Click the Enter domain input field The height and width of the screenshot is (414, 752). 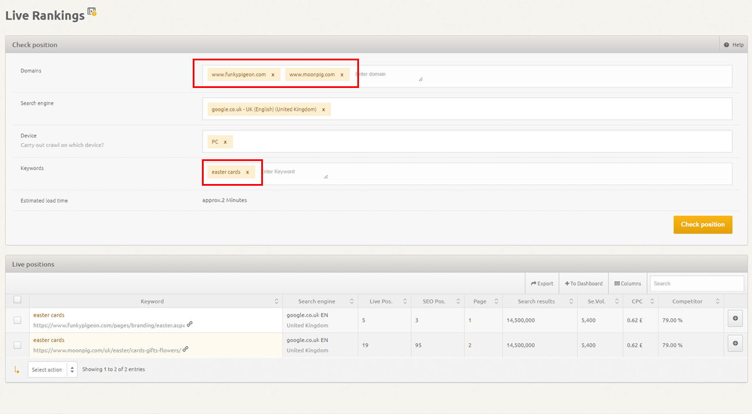388,75
